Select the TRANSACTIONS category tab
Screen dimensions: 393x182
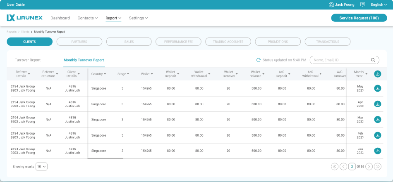point(328,42)
